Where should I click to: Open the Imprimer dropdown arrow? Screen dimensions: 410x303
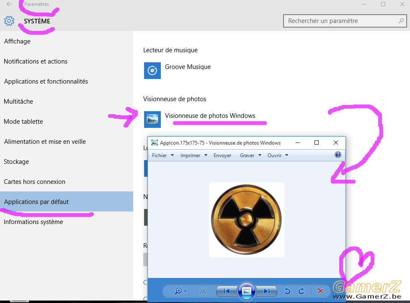[206, 155]
